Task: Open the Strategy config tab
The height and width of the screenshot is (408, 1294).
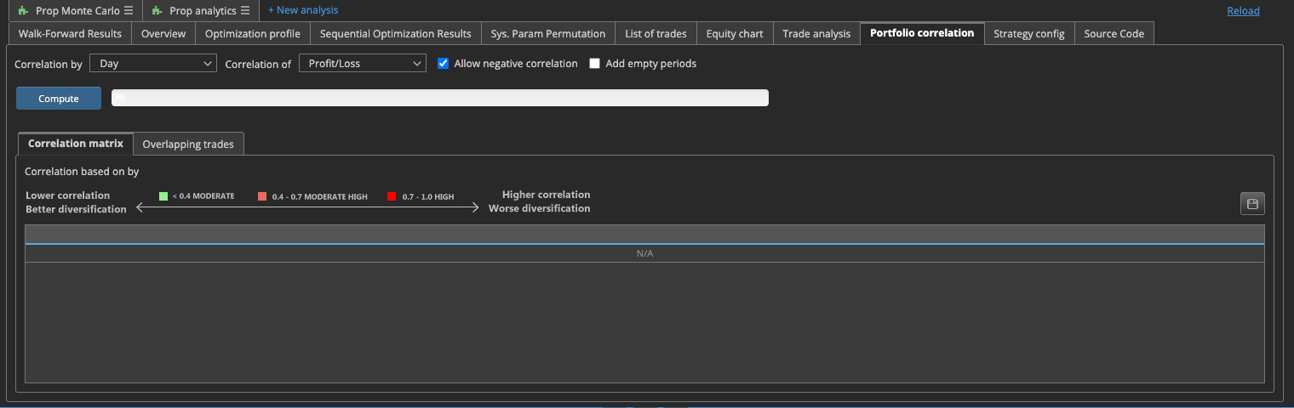Action: coord(1028,34)
